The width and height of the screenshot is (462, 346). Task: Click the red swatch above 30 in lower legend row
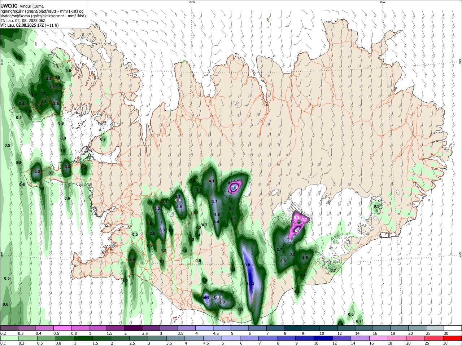pos(452,338)
